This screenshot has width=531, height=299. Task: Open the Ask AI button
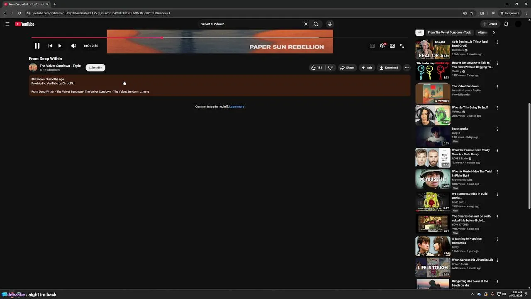point(367,68)
